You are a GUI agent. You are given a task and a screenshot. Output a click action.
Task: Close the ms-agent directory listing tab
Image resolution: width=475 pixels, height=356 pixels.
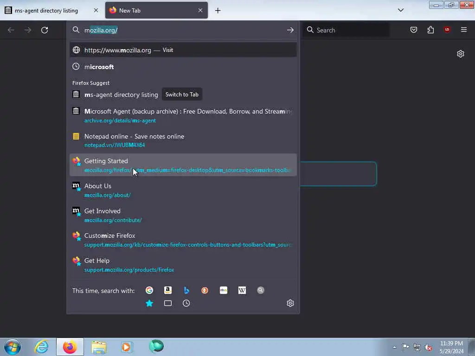[x=96, y=10]
